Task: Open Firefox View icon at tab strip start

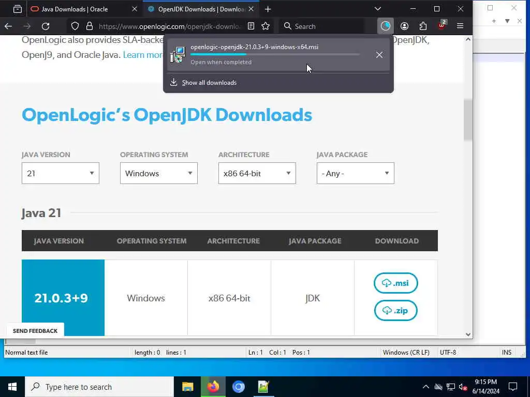Action: tap(18, 9)
